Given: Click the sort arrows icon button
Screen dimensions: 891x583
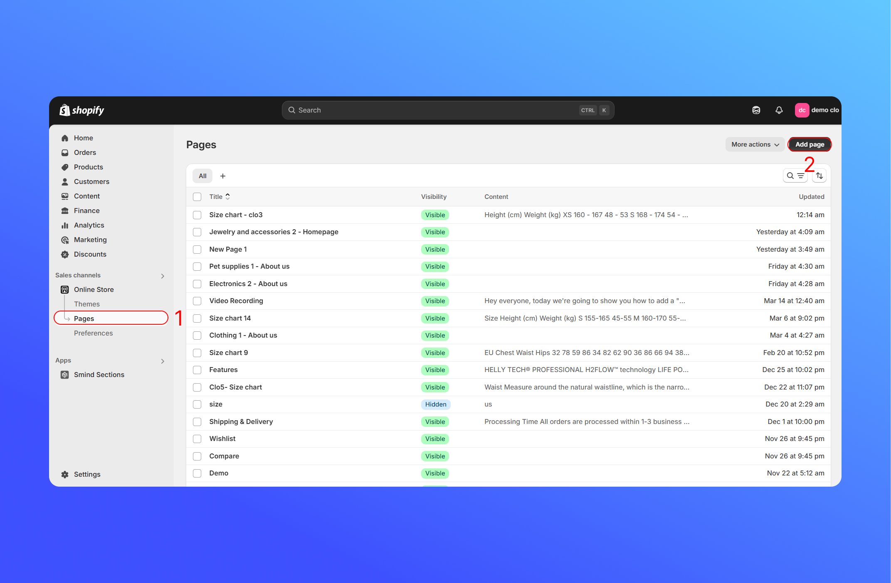Looking at the screenshot, I should pyautogui.click(x=819, y=176).
